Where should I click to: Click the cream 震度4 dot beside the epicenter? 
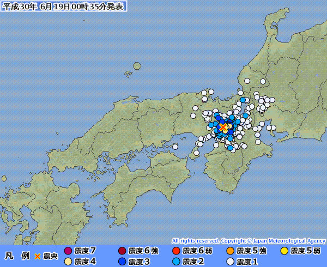[x=229, y=126]
